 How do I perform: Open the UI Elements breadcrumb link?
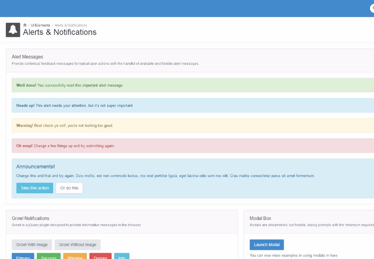[40, 25]
